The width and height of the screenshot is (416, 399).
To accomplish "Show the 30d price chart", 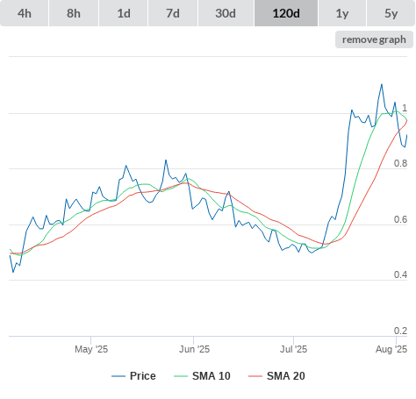I will 226,13.
